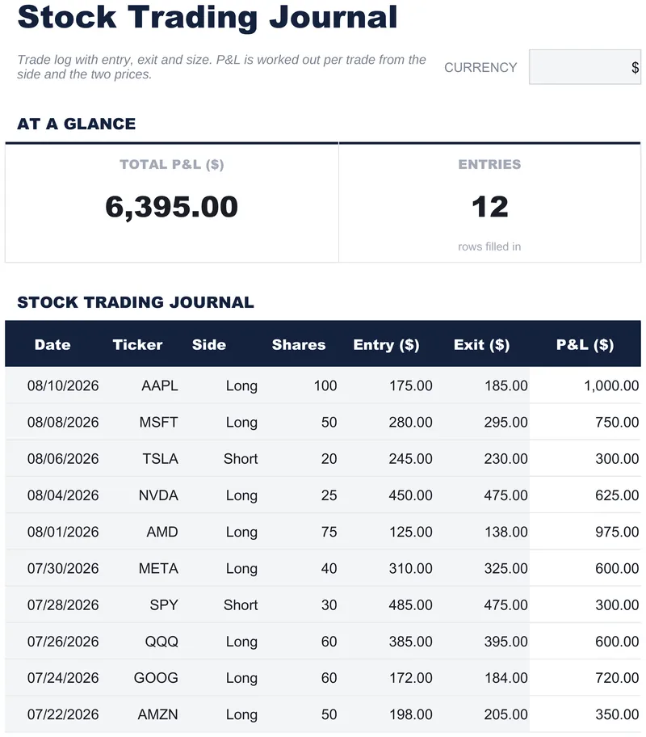646x737 pixels.
Task: Click the Exit ($) column header
Action: 481,344
